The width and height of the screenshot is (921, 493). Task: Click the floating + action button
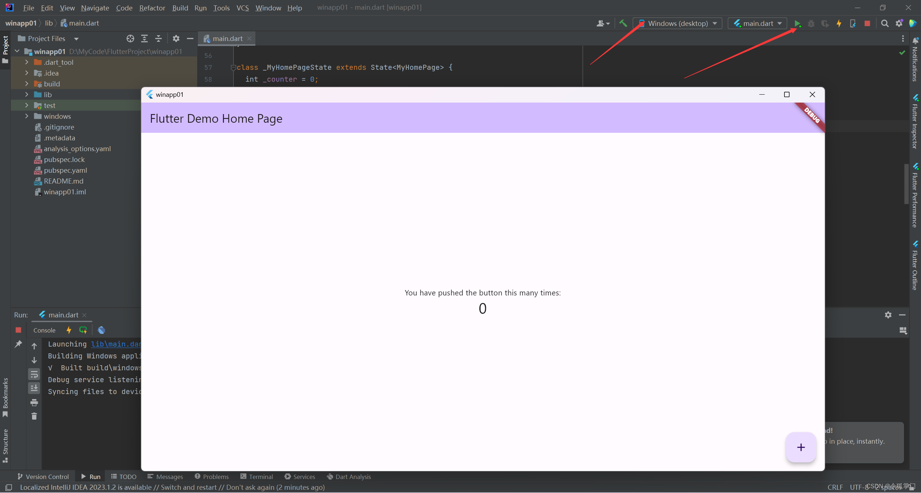coord(801,447)
